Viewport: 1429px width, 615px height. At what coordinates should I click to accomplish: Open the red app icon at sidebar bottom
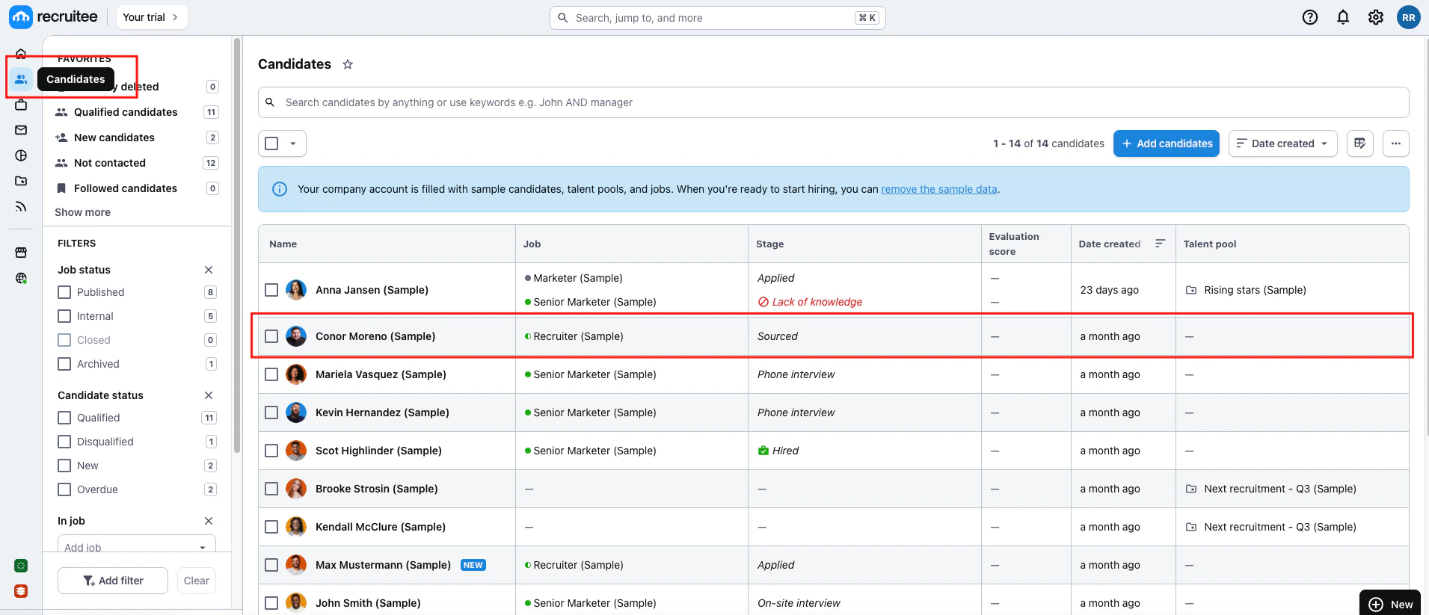pos(21,591)
